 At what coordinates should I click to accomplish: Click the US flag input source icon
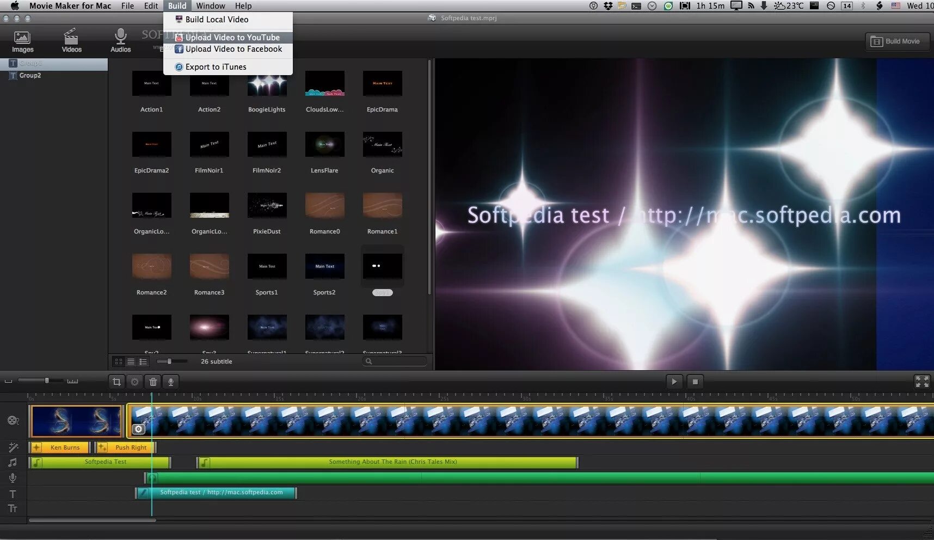point(895,6)
